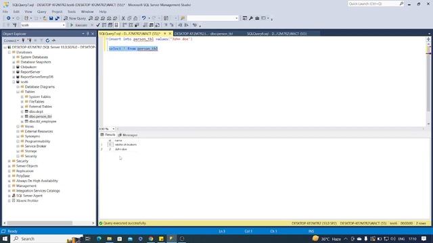The width and height of the screenshot is (433, 243).
Task: Click the Quick Launch search magnifier
Action: click(401, 3)
